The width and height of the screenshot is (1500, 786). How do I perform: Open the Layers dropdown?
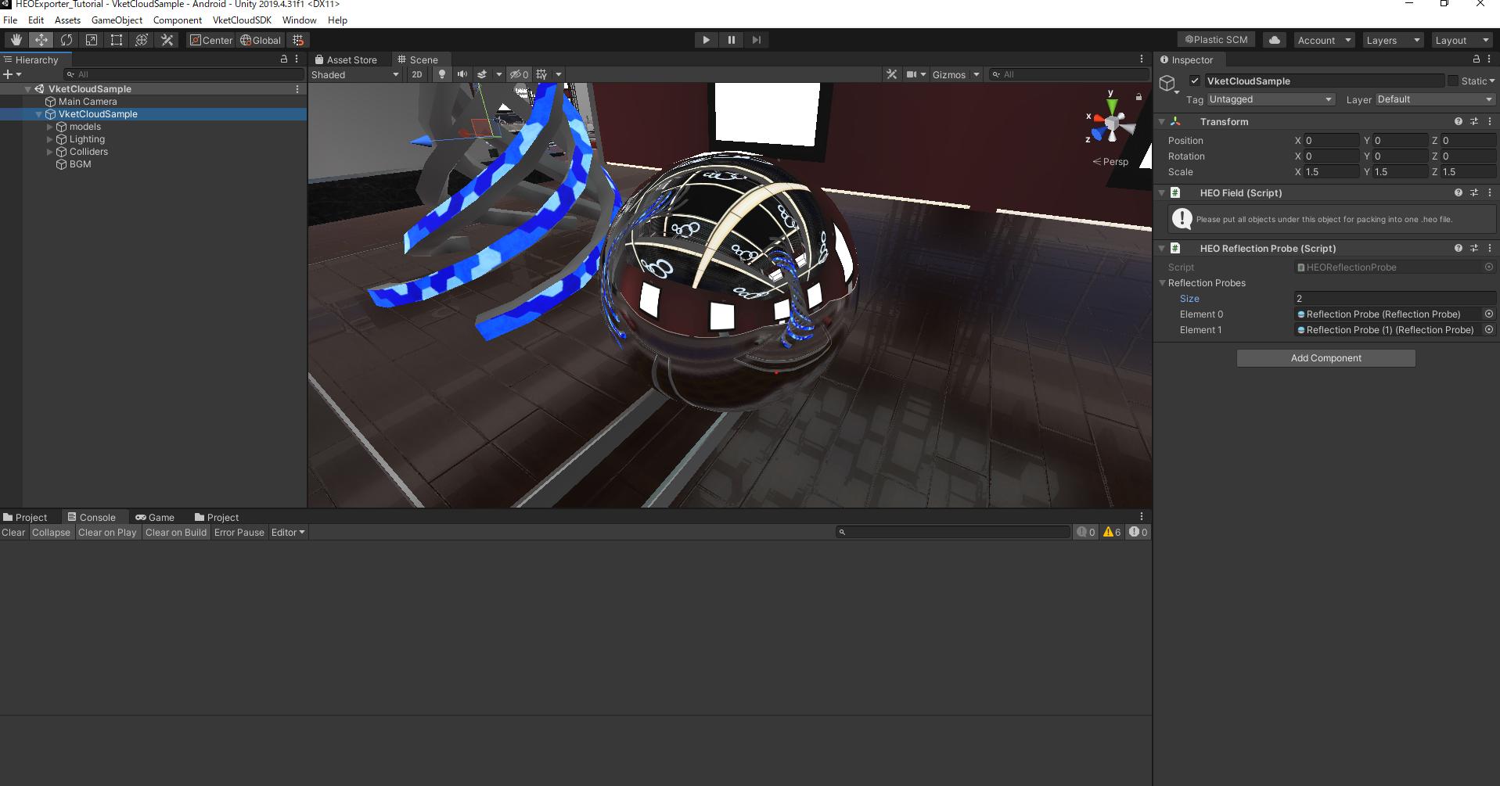(1391, 39)
